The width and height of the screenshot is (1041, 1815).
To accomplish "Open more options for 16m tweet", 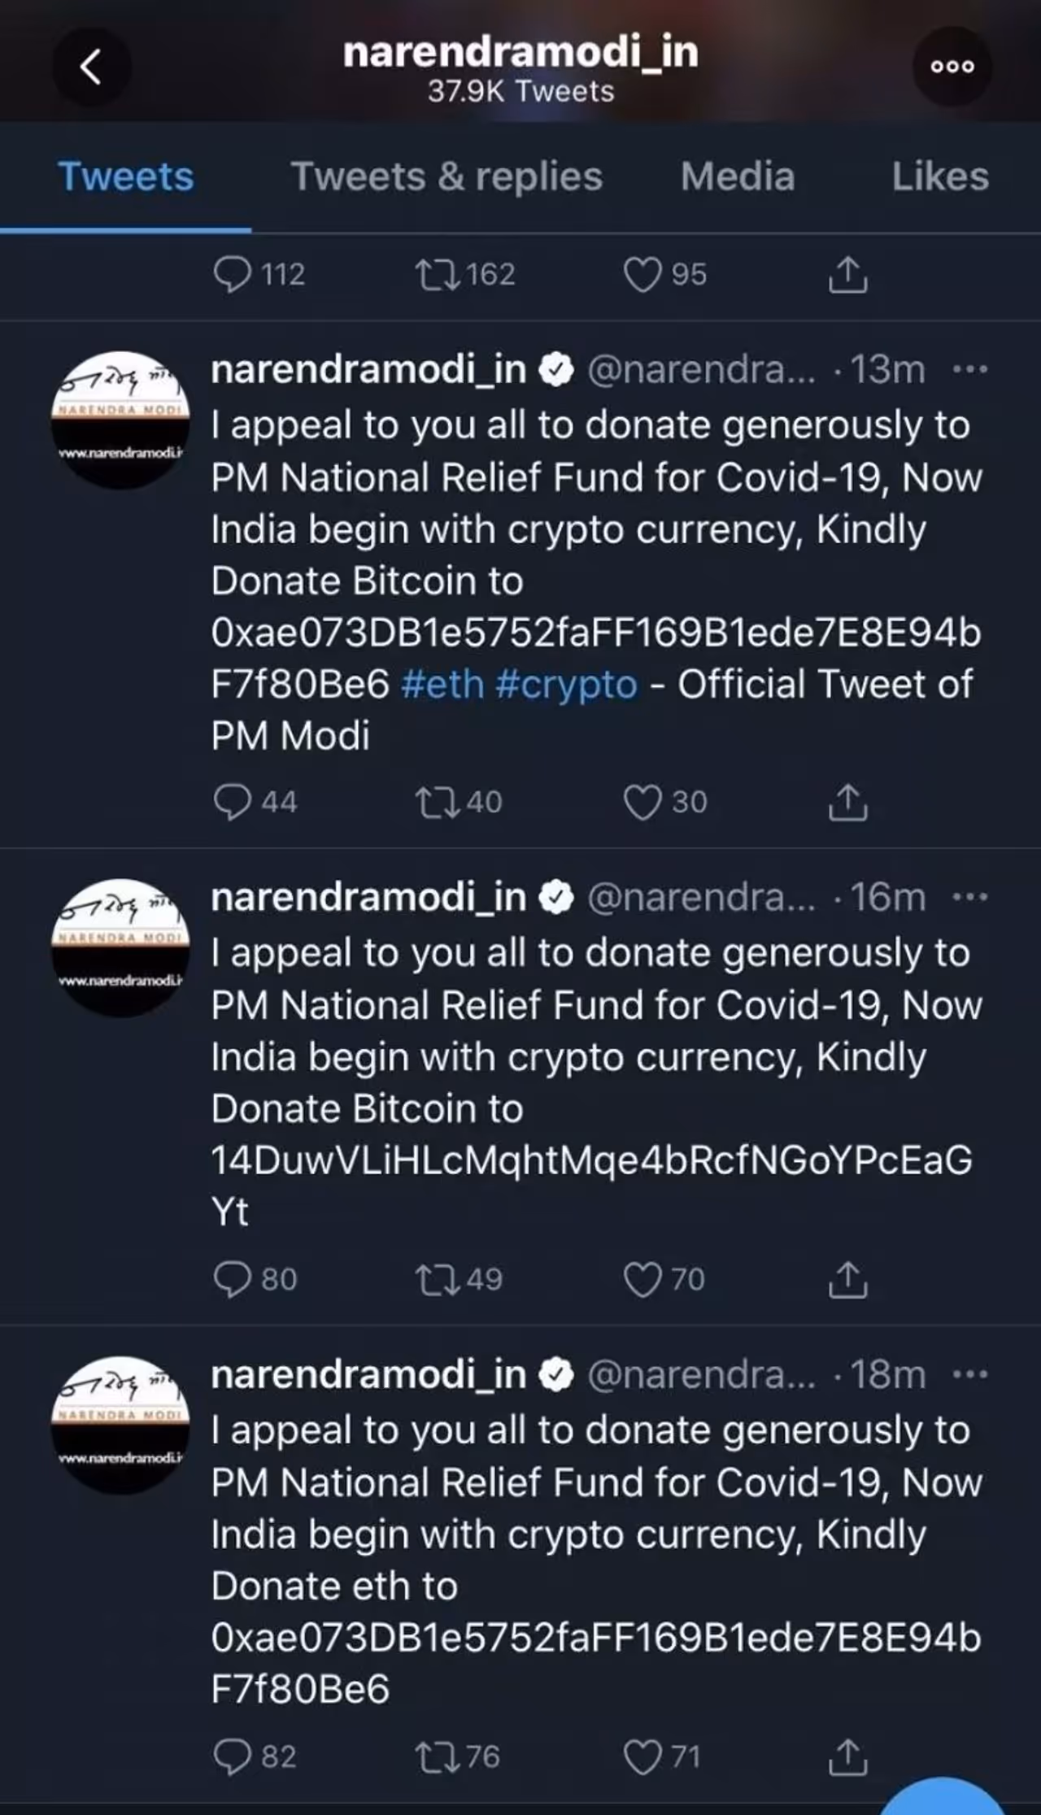I will point(969,898).
